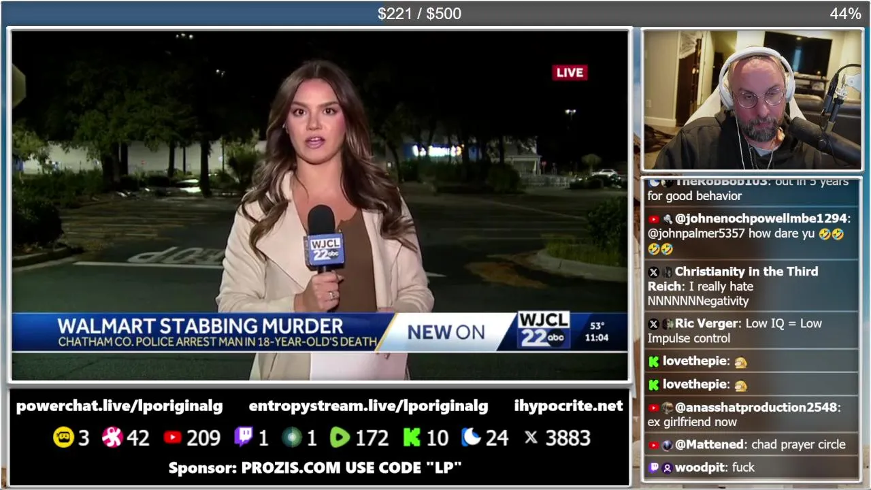Click 'I really hate NNNNNNNegativity' message
Screen dimensions: 871x490
coord(701,293)
